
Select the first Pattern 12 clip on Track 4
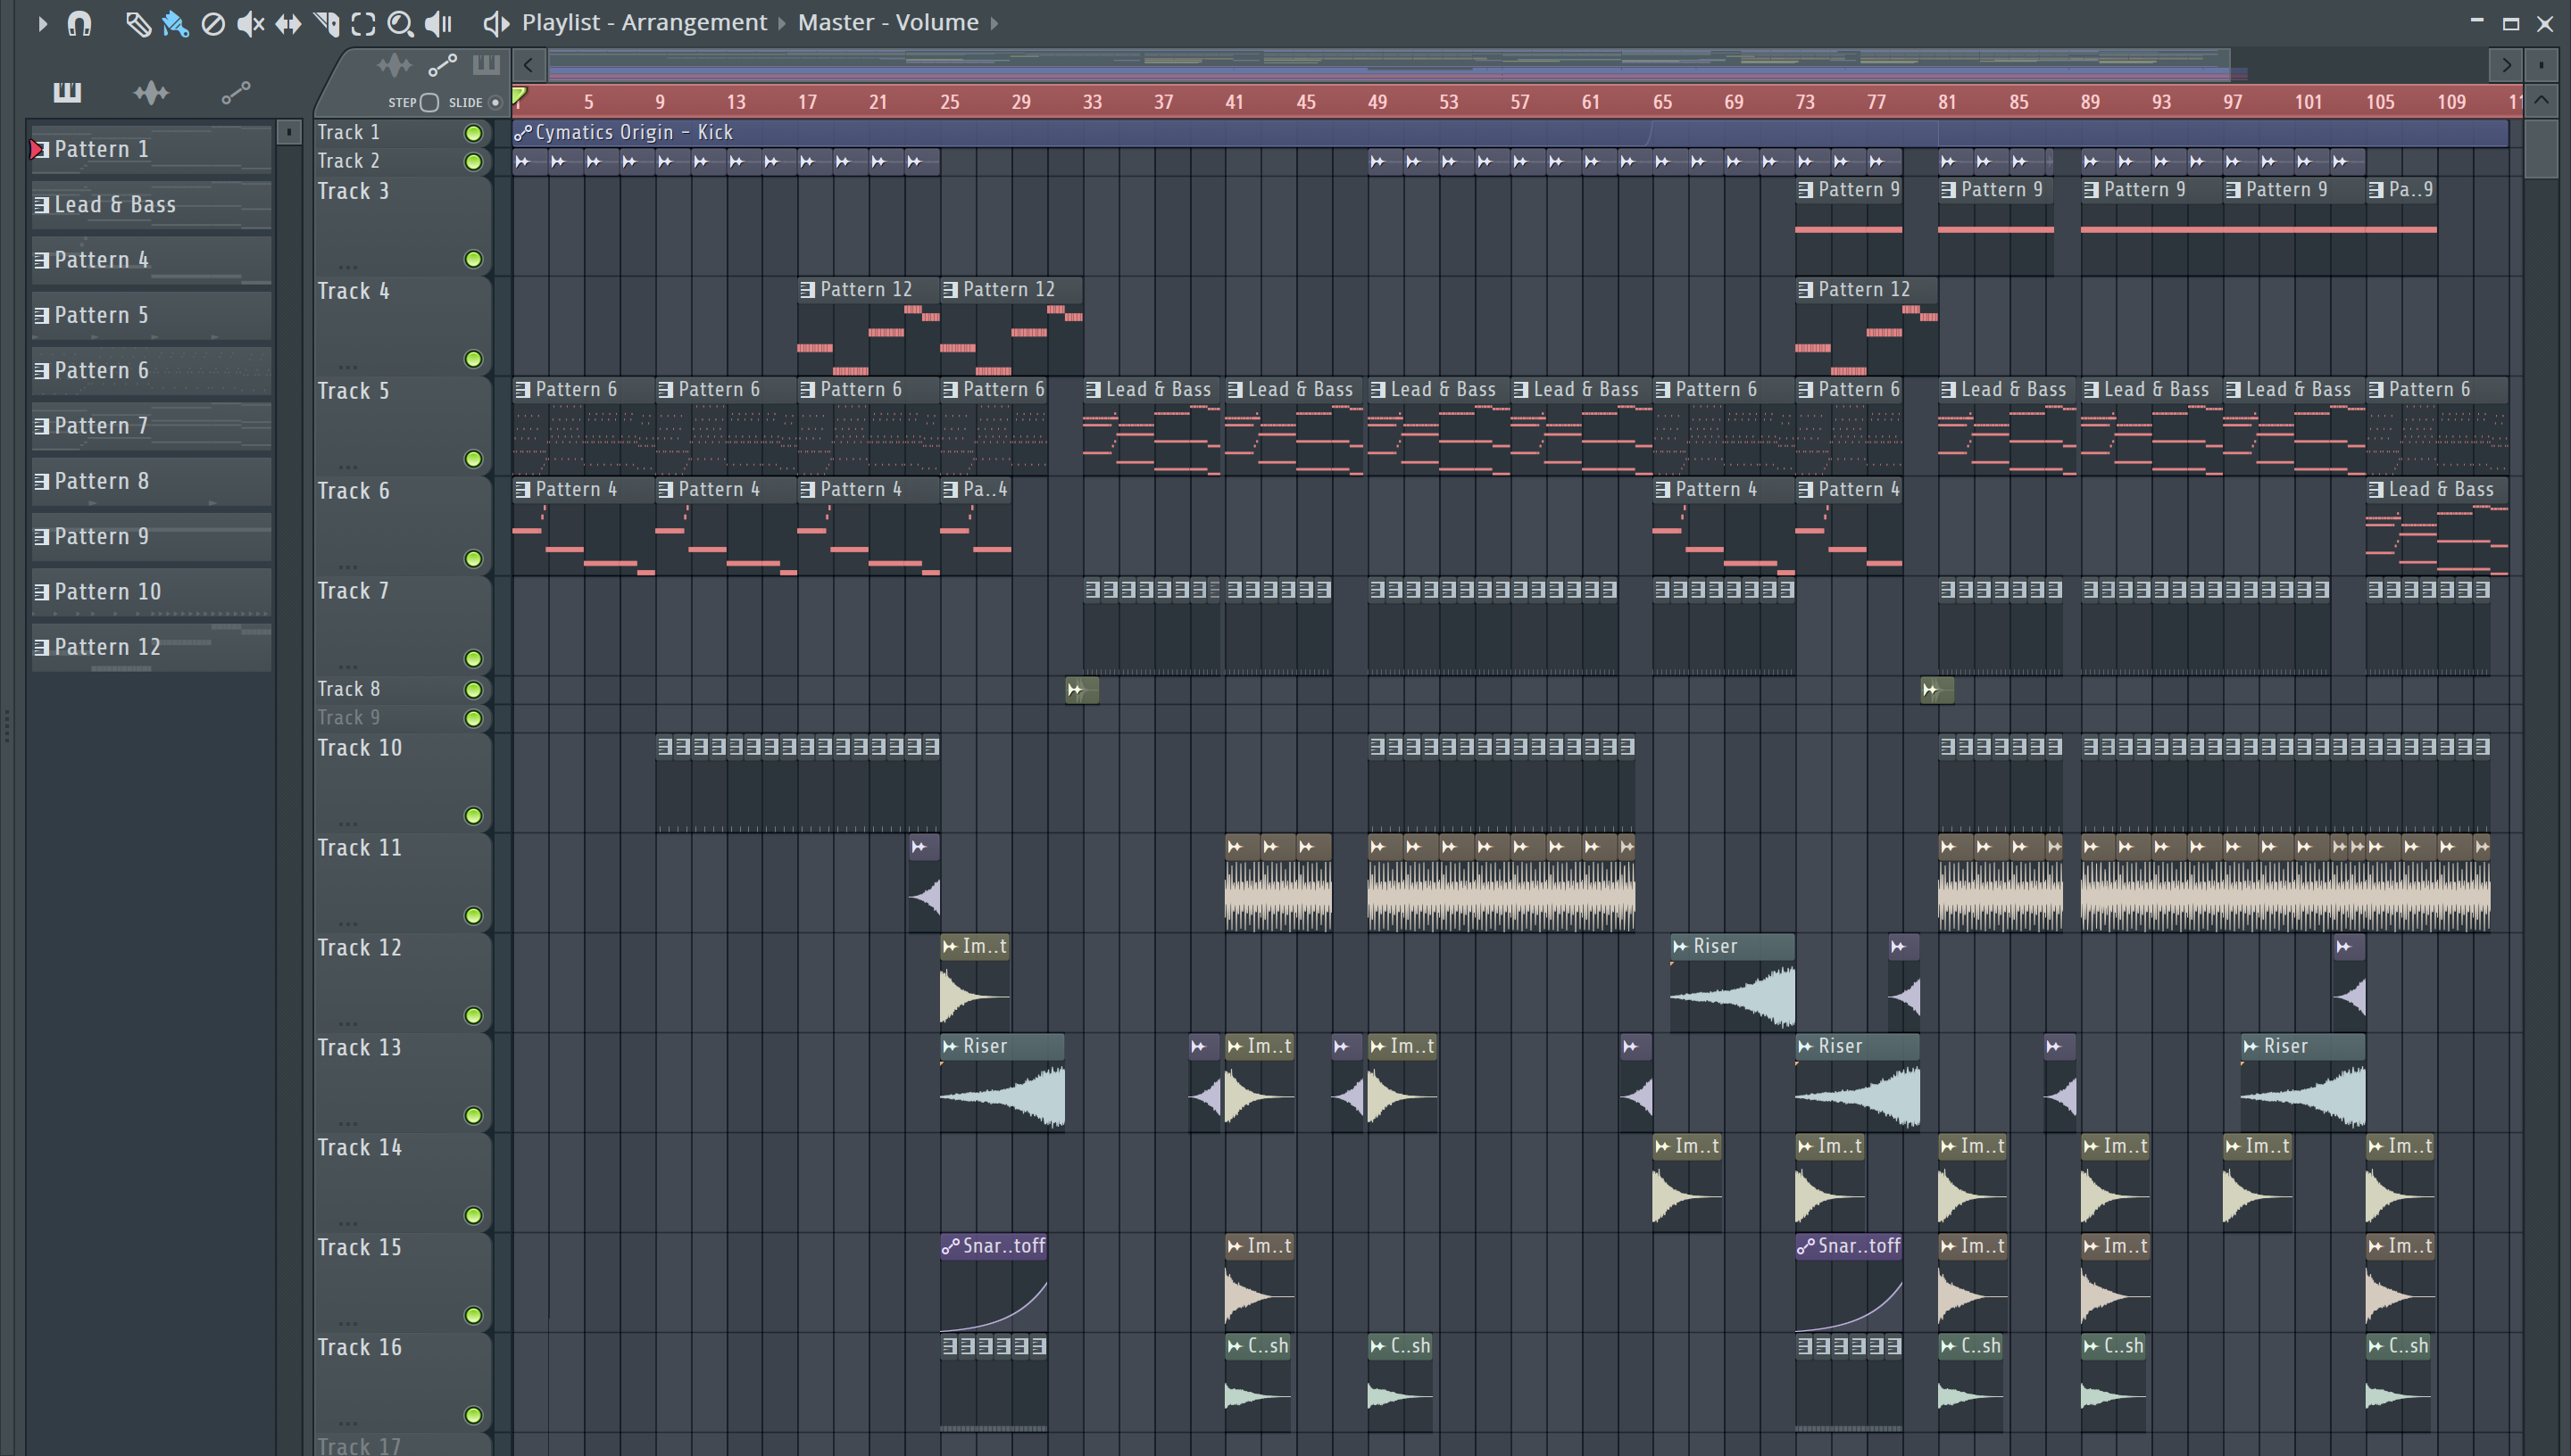click(868, 326)
